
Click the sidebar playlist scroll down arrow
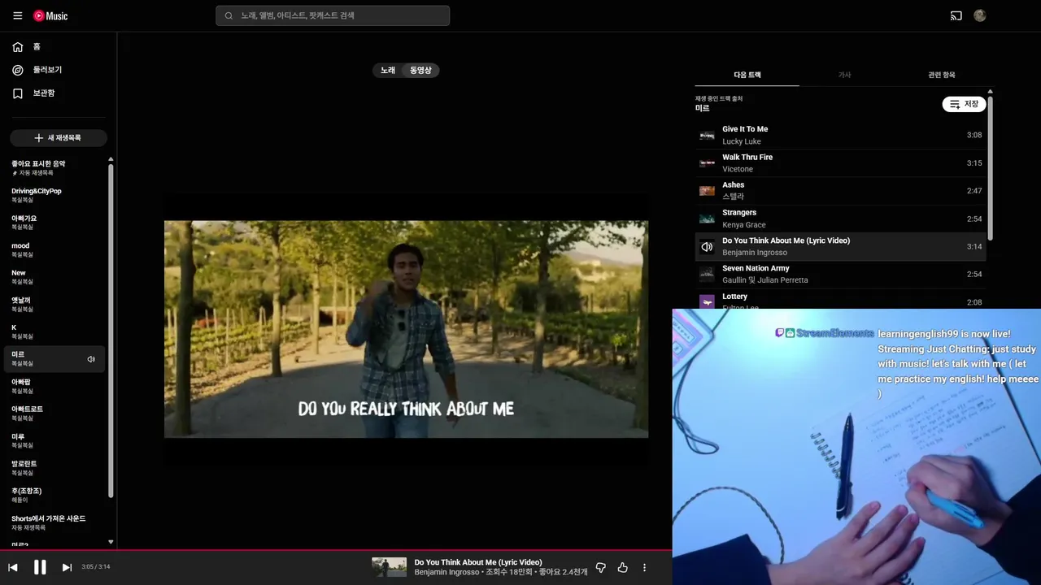click(x=111, y=542)
